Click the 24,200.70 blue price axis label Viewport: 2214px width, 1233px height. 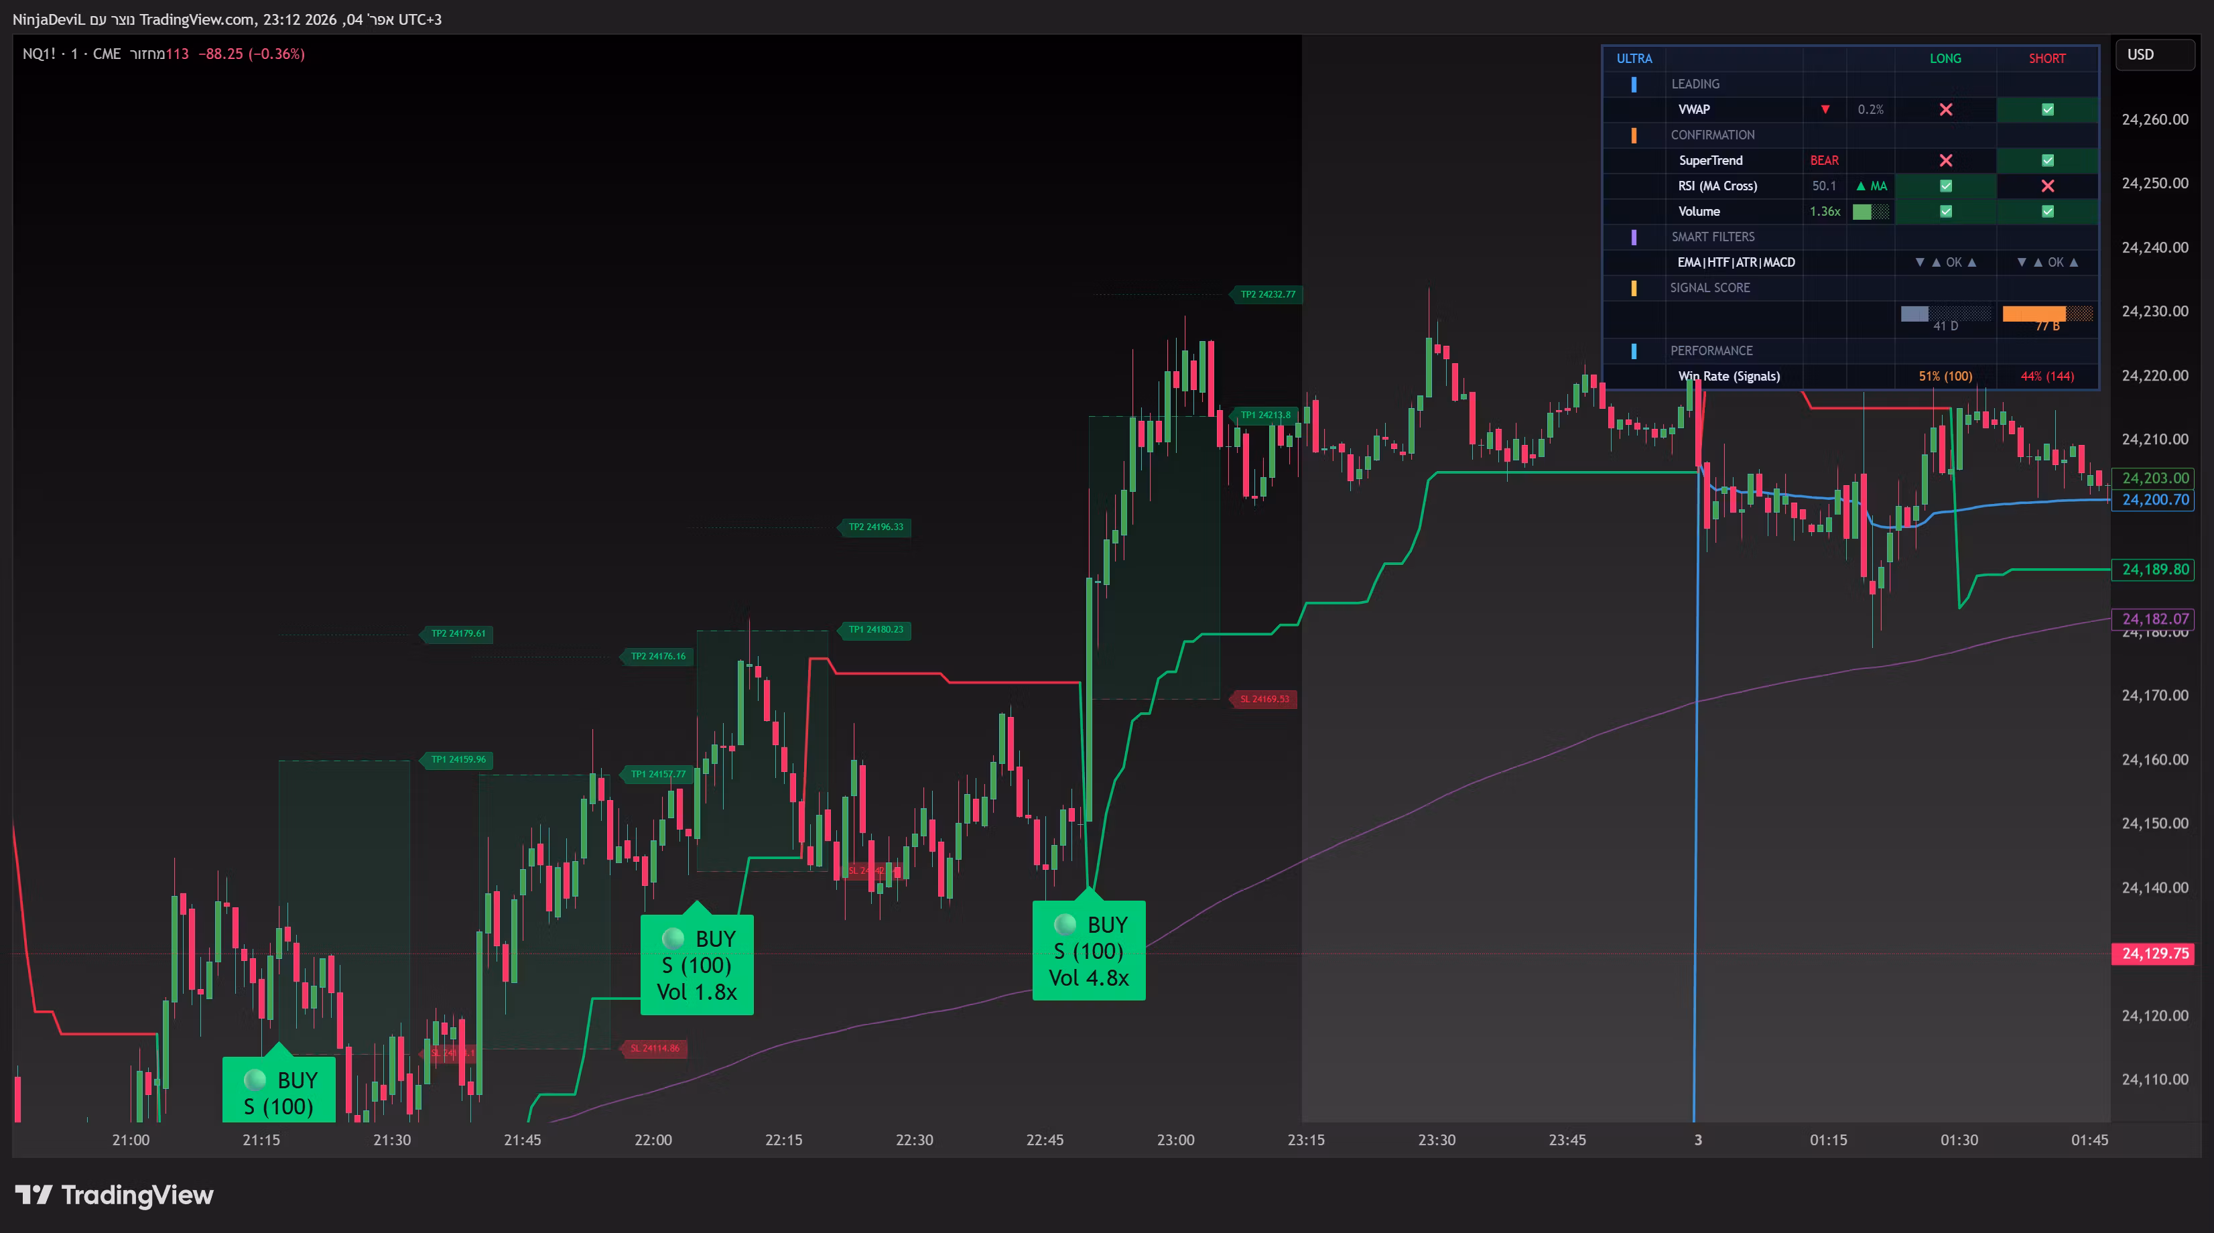[2153, 500]
